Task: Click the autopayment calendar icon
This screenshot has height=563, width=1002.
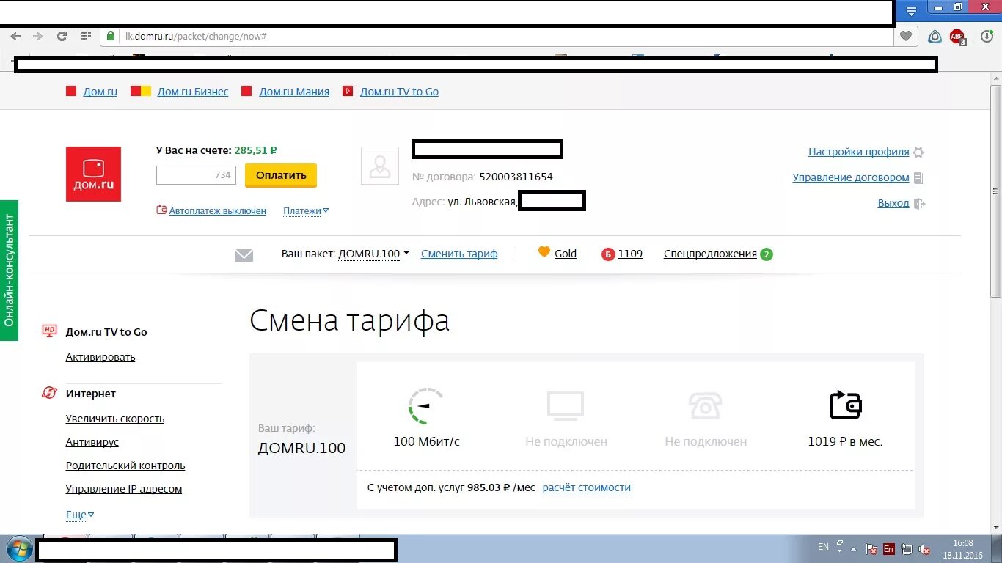Action: (x=161, y=210)
